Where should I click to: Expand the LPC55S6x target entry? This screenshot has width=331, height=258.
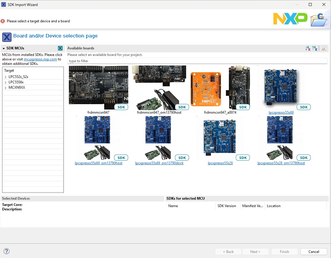point(5,82)
